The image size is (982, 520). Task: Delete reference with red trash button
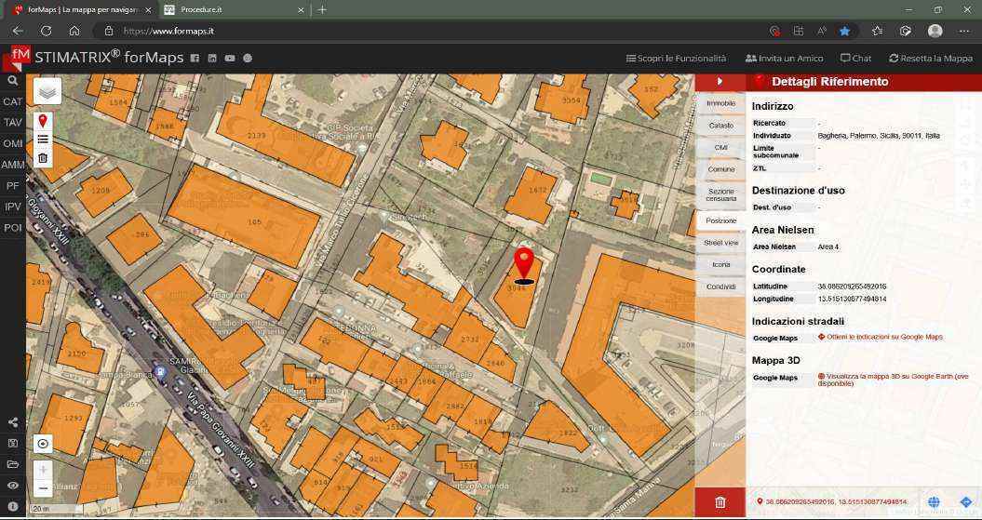coord(720,502)
